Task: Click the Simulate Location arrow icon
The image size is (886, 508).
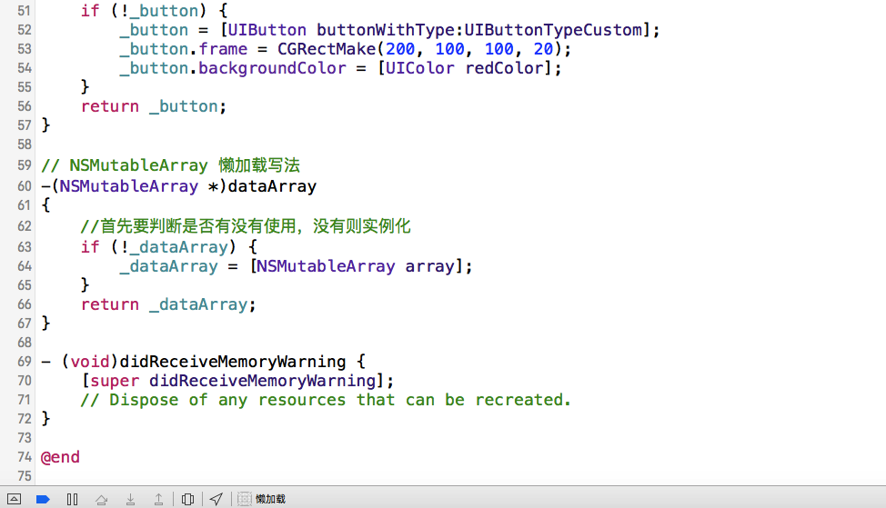Action: pos(216,499)
